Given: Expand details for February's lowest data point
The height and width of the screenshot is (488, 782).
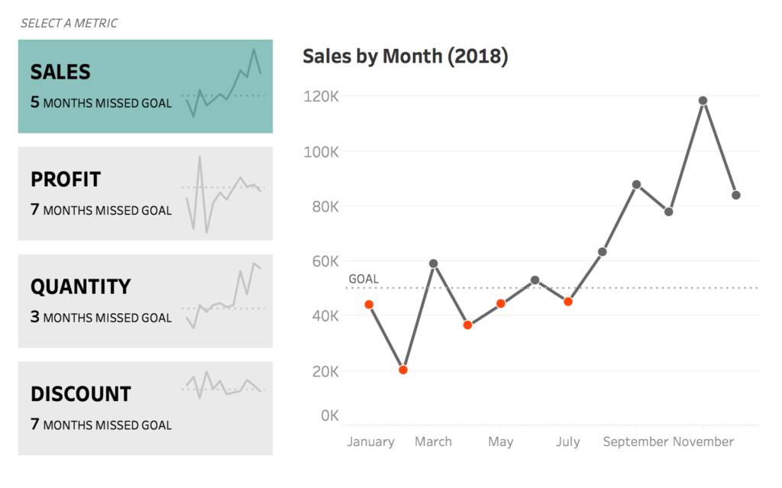Looking at the screenshot, I should pyautogui.click(x=402, y=370).
